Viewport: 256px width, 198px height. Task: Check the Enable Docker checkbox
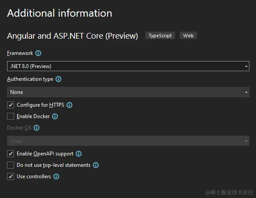(x=11, y=116)
